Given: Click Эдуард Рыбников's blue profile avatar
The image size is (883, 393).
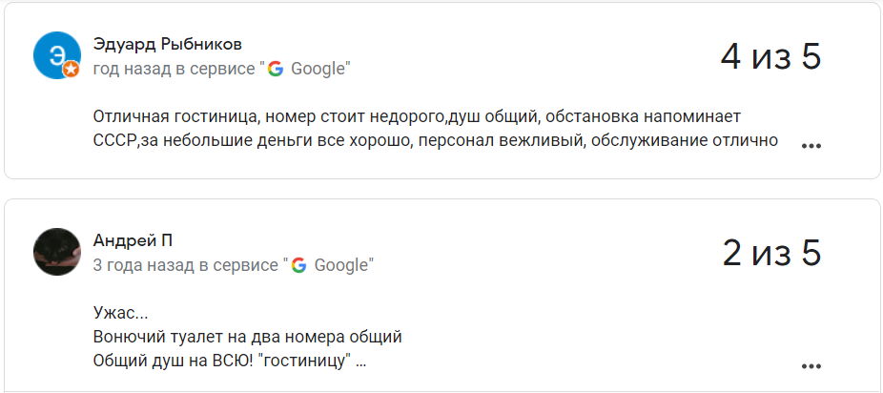Looking at the screenshot, I should point(56,54).
